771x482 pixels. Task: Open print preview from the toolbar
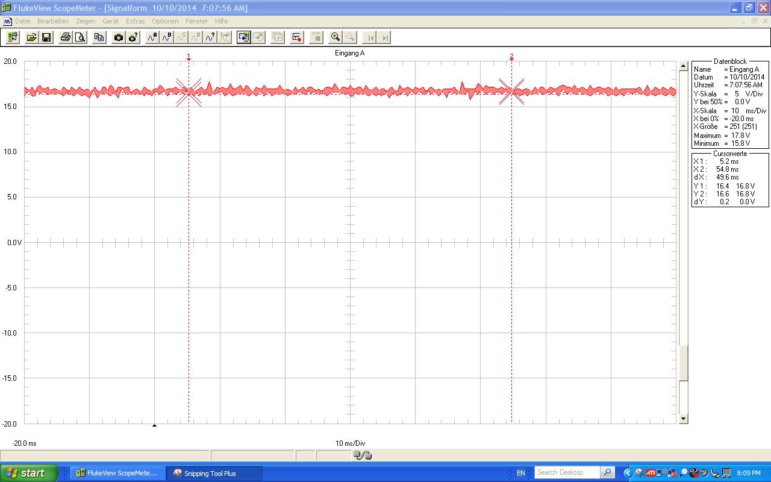[x=80, y=37]
